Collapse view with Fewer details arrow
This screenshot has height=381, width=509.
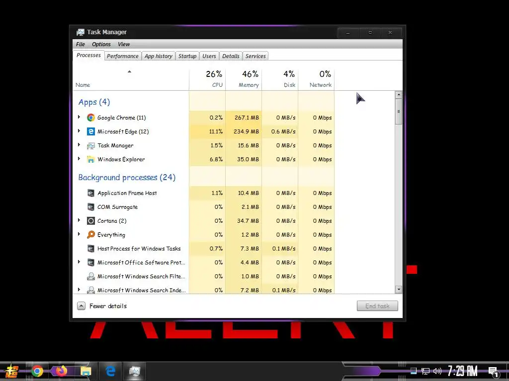81,306
